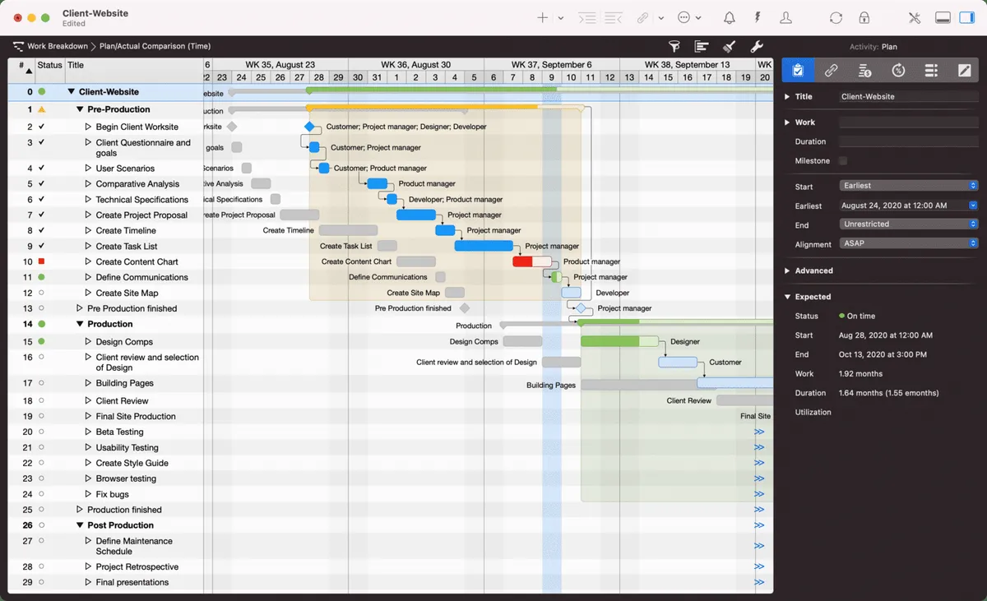This screenshot has width=987, height=601.
Task: Click the sync arrows icon
Action: pos(836,18)
